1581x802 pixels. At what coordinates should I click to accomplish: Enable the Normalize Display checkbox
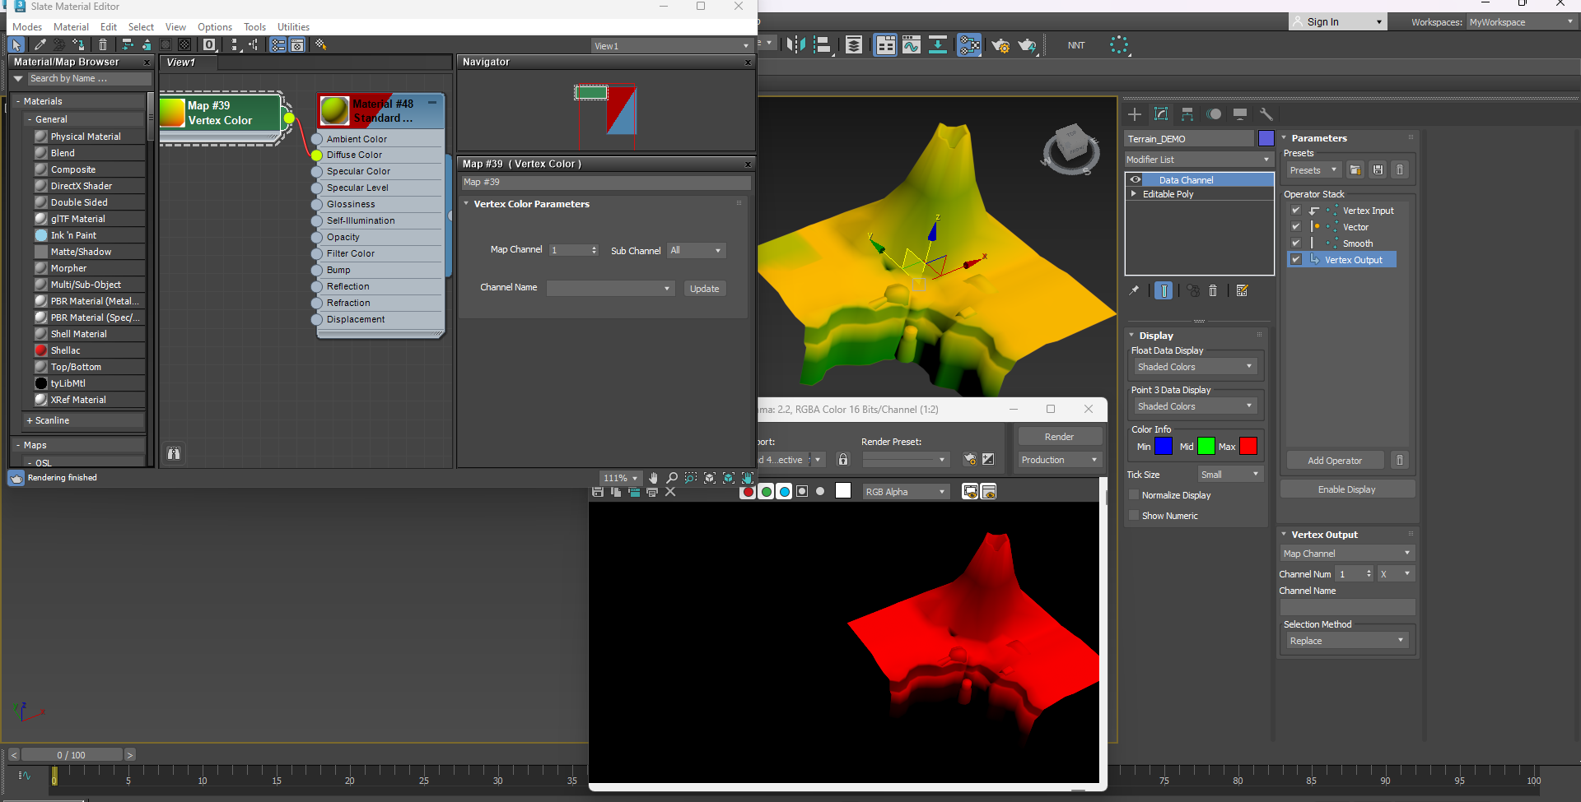pyautogui.click(x=1134, y=495)
